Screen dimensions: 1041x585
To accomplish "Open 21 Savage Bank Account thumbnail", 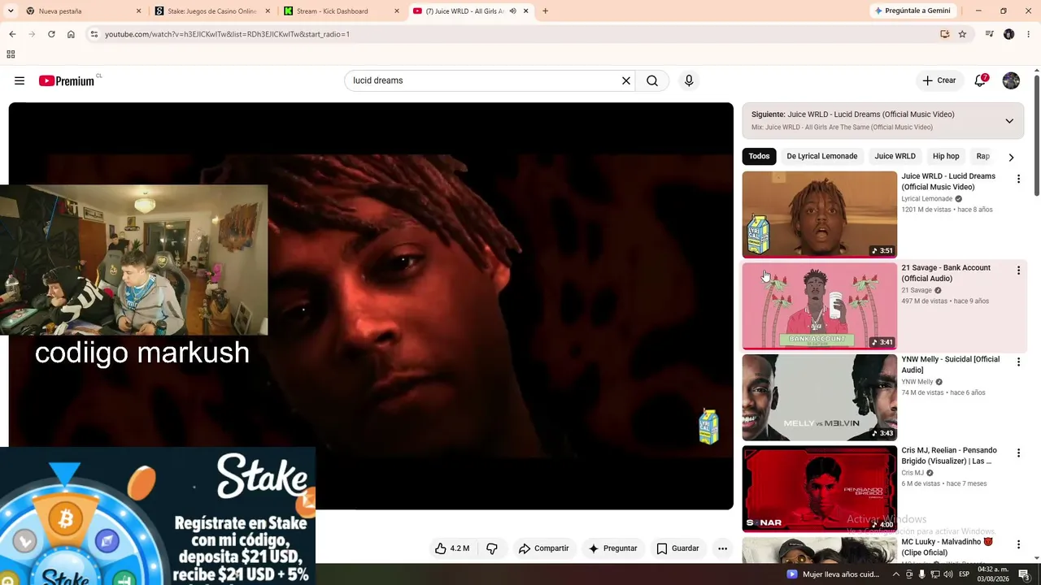I will (819, 305).
